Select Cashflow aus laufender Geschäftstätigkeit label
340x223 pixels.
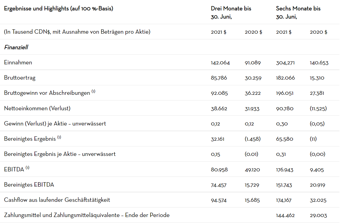57,200
